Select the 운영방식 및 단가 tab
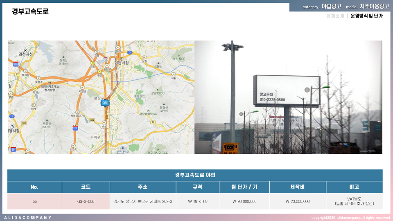Image resolution: width=393 pixels, height=221 pixels. pyautogui.click(x=366, y=16)
